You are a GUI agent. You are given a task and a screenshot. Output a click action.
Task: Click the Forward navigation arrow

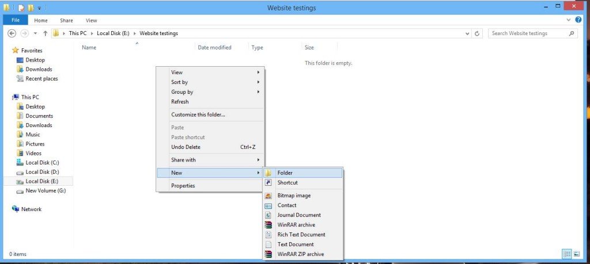[24, 33]
